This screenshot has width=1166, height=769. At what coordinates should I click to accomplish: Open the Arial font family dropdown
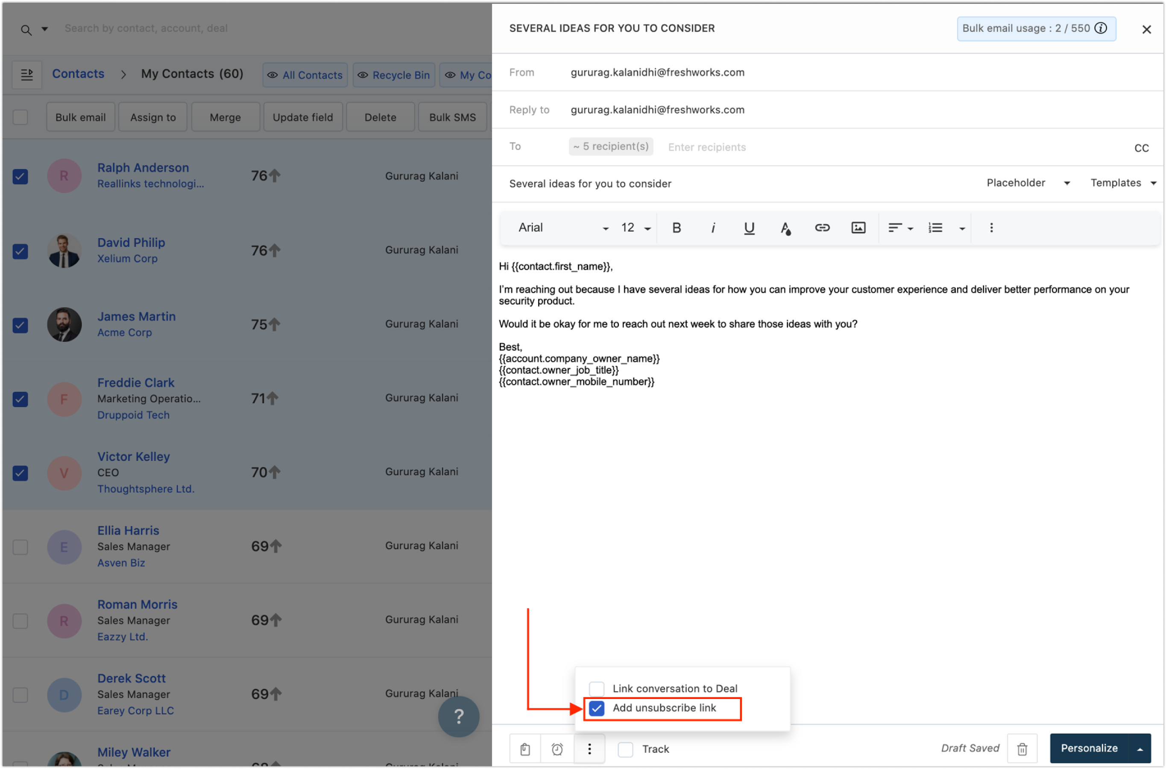563,227
